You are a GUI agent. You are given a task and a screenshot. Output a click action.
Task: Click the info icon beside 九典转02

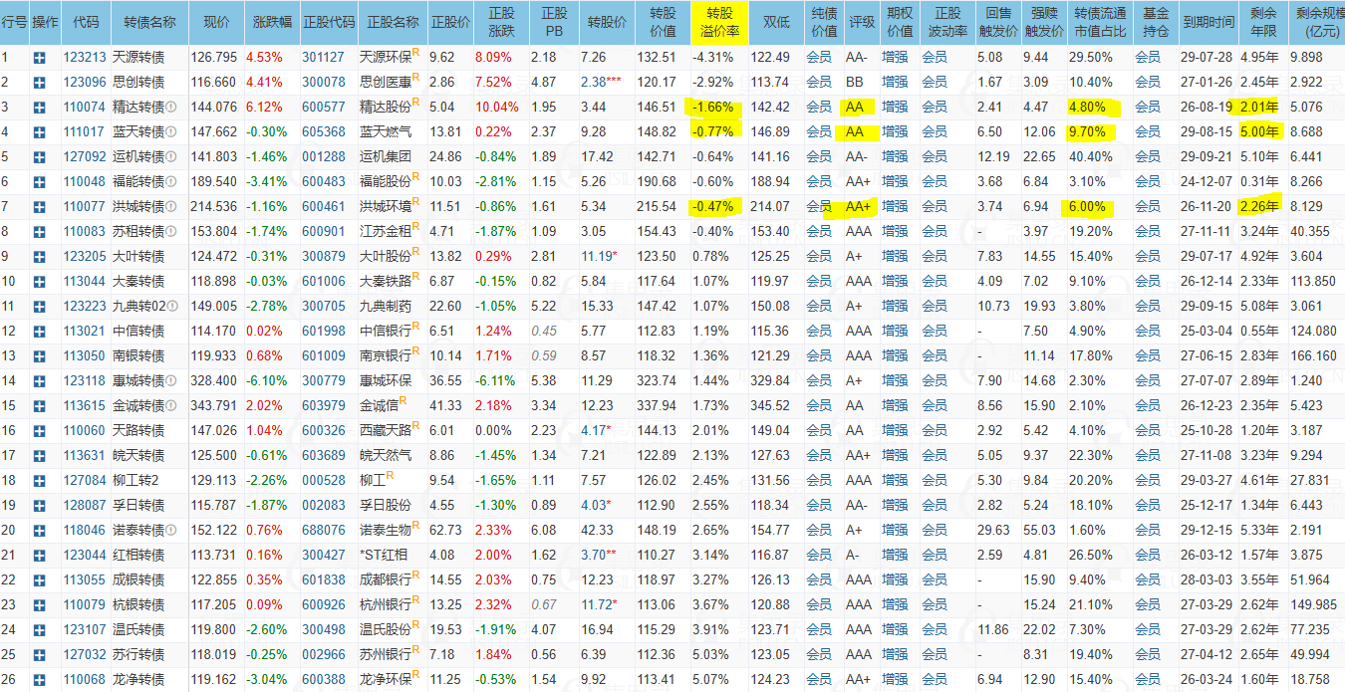point(173,307)
